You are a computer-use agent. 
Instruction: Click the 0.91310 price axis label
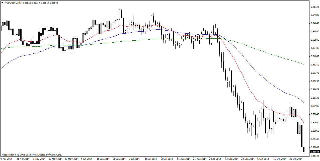pos(314,65)
